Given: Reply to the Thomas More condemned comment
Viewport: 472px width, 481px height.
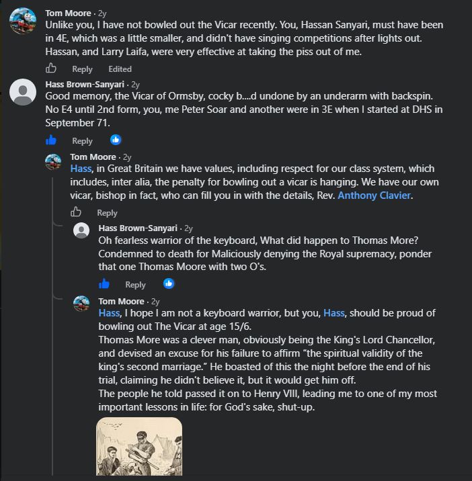Looking at the screenshot, I should pos(135,284).
